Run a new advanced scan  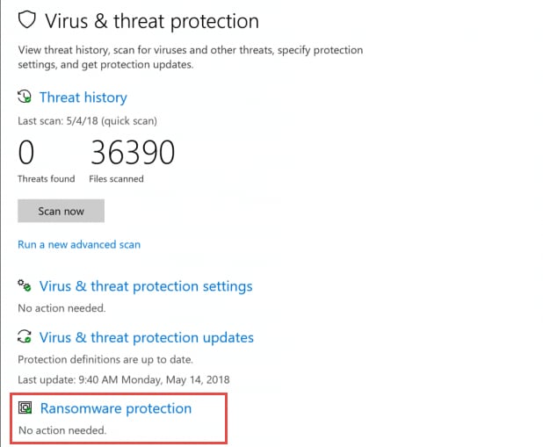79,244
